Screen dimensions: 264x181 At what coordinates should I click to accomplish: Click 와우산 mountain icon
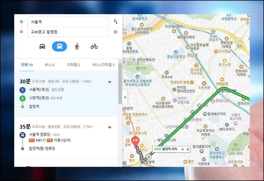pos(236,145)
